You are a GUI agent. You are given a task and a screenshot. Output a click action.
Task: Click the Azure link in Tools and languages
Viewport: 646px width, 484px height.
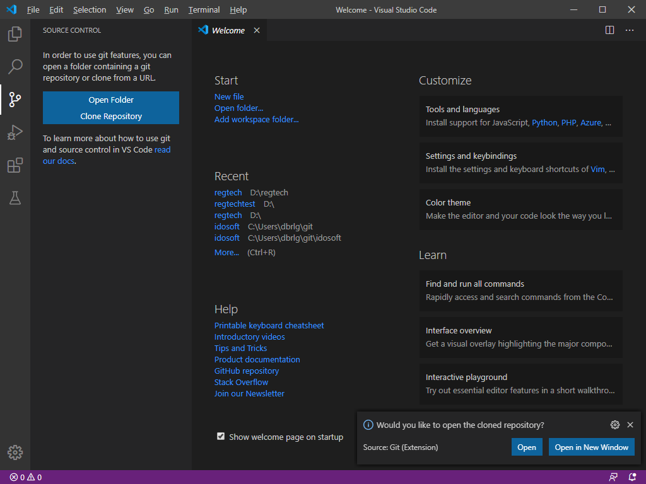tap(590, 123)
